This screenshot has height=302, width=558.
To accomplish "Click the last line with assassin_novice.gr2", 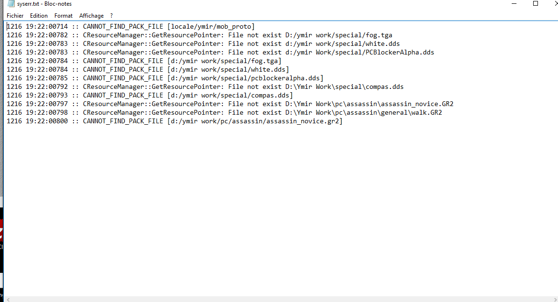I will pos(174,121).
